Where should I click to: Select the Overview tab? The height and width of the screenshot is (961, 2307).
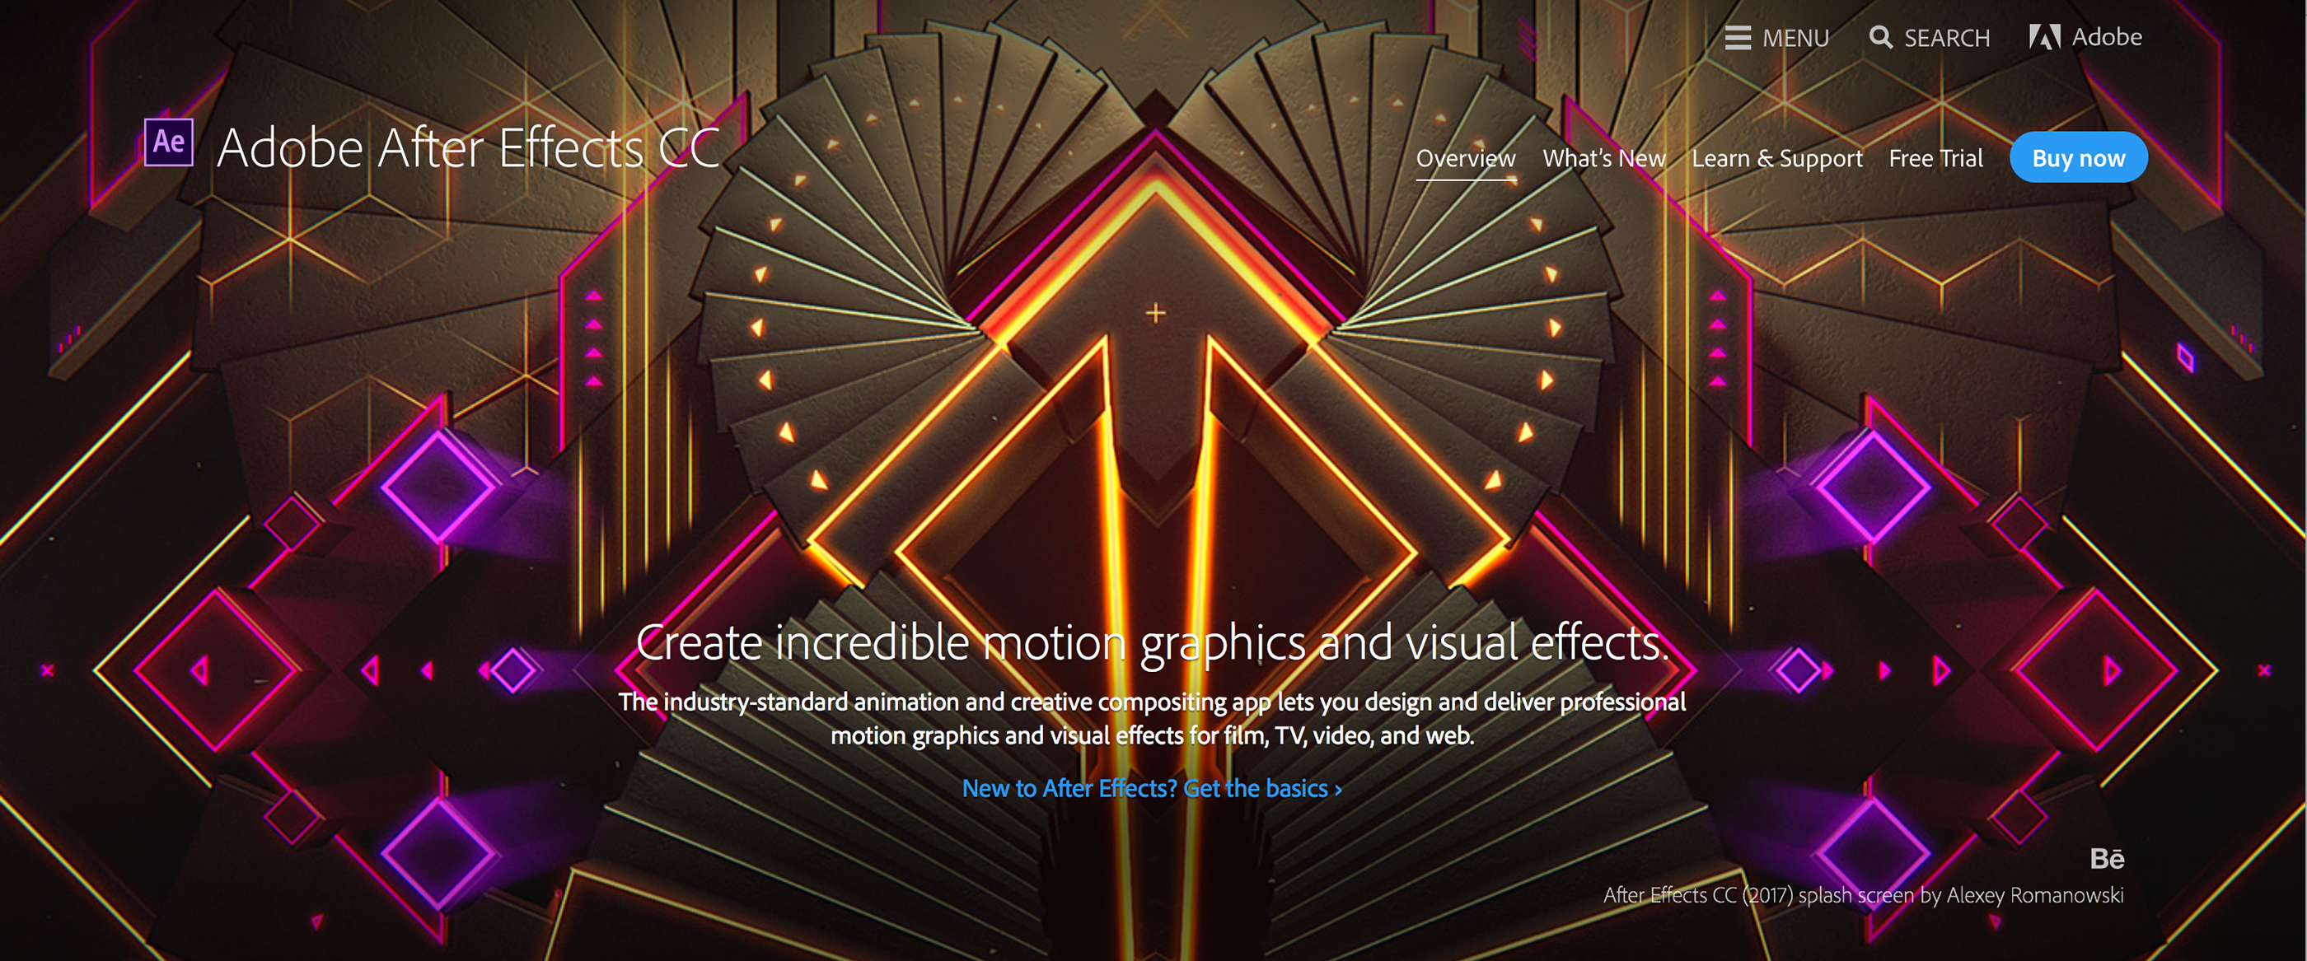click(1466, 158)
